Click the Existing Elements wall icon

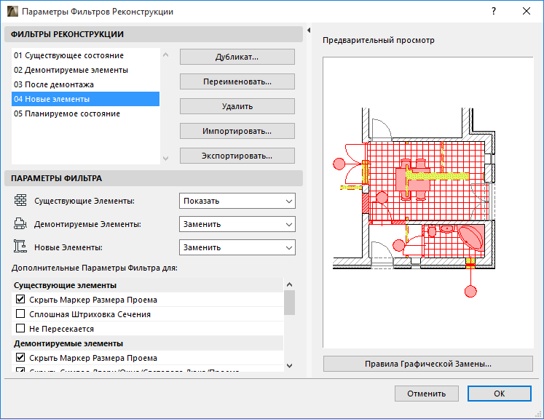coord(20,201)
